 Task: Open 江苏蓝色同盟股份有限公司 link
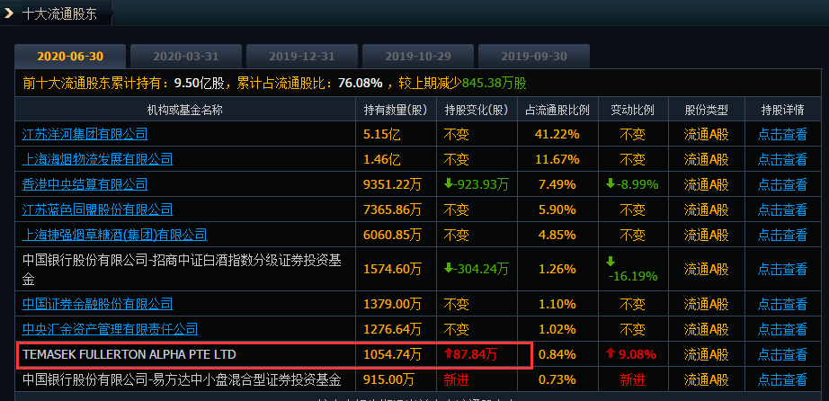pos(97,209)
